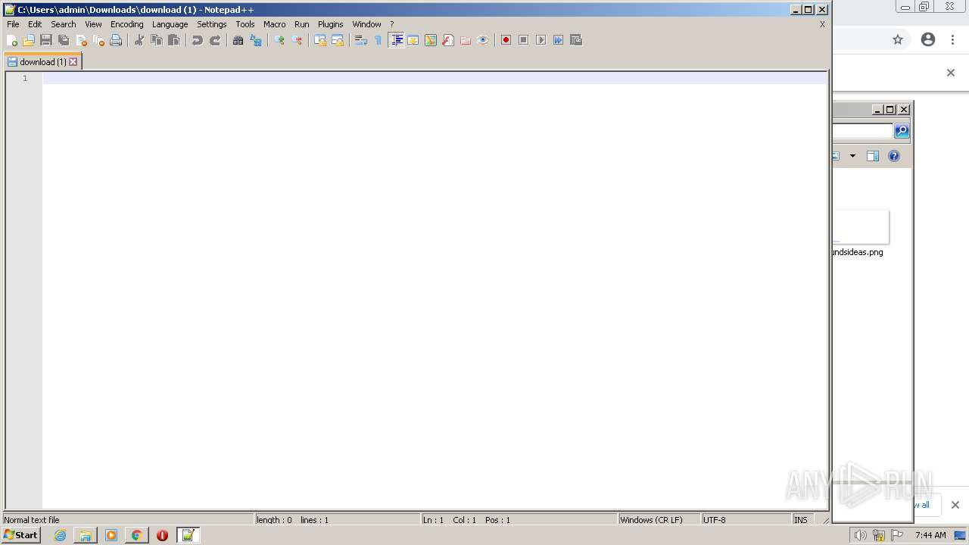
Task: Click the Start button
Action: coord(20,535)
